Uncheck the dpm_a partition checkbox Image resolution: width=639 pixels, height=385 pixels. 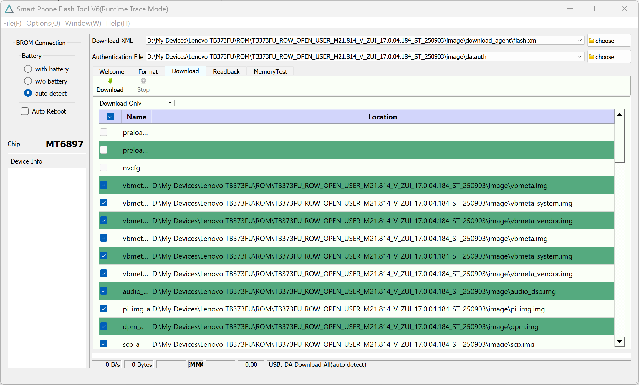click(104, 326)
